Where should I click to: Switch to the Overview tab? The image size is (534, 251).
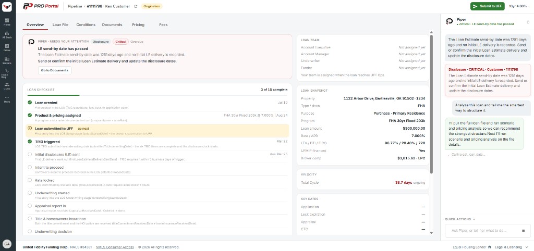click(35, 25)
